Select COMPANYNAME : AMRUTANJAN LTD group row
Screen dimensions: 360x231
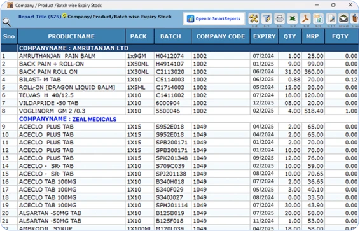pyautogui.click(x=179, y=48)
